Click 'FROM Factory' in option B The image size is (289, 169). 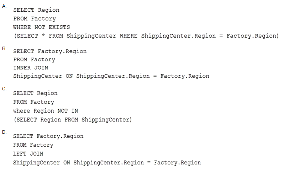point(34,59)
